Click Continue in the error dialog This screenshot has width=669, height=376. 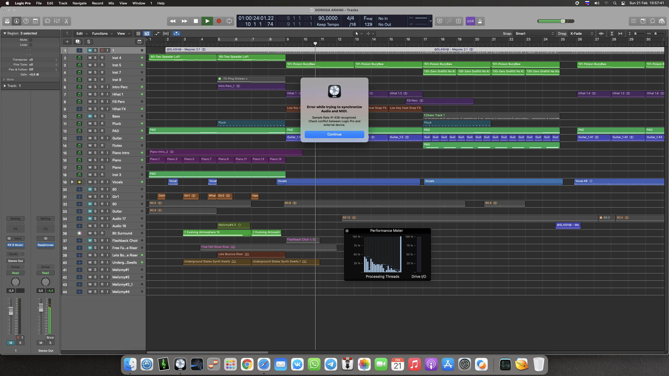coord(334,134)
